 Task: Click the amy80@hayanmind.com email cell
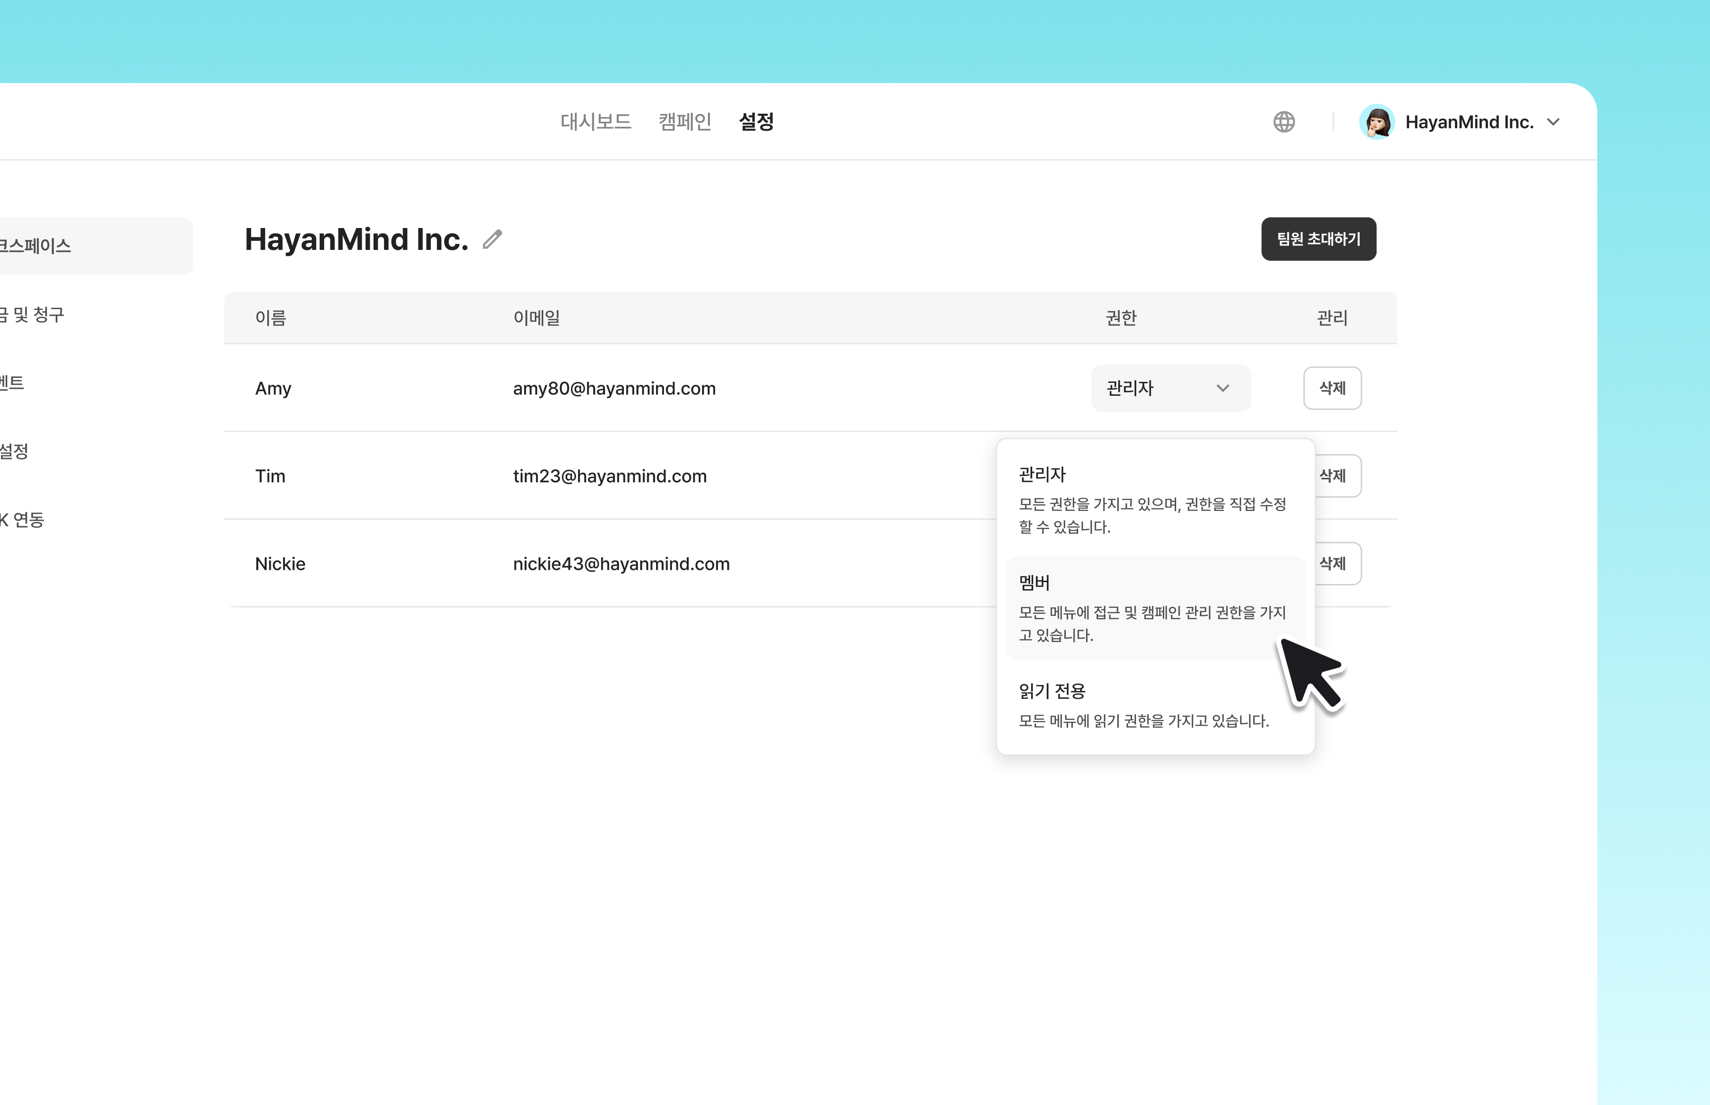(x=614, y=388)
